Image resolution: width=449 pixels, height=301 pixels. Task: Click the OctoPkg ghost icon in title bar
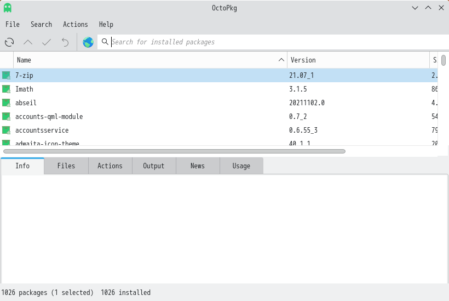[8, 8]
